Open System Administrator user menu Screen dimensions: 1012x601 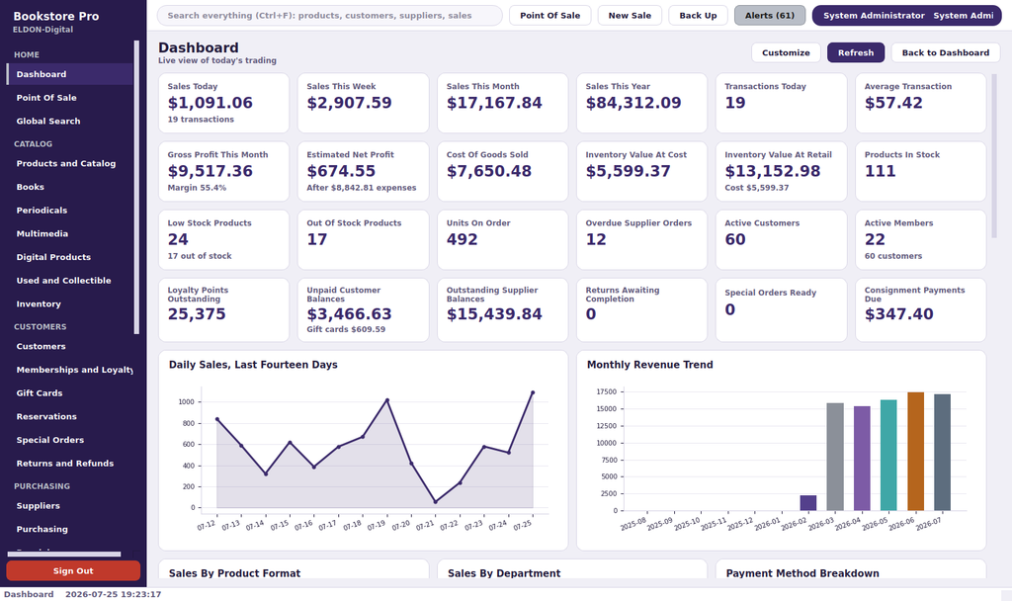click(907, 16)
